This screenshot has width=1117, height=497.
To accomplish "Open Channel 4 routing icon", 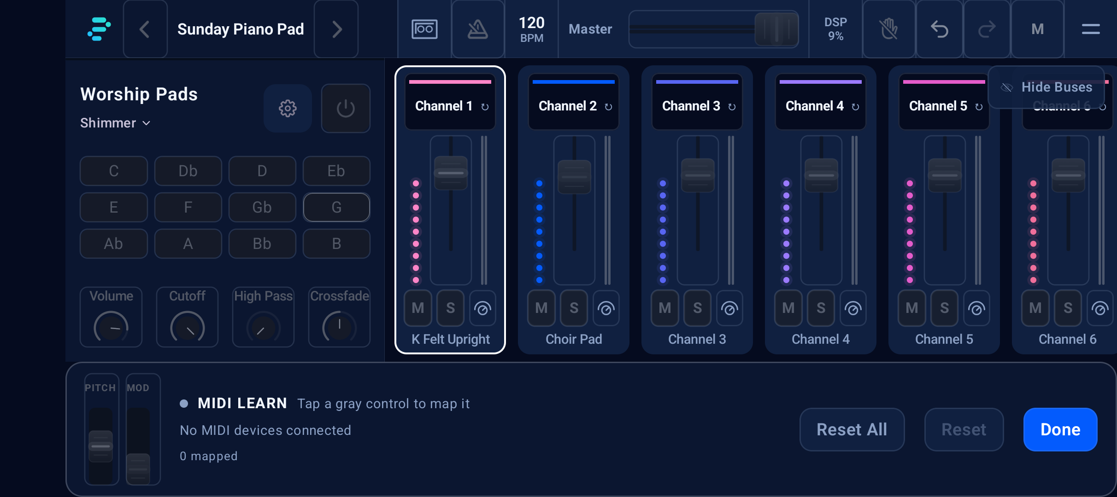I will click(853, 308).
